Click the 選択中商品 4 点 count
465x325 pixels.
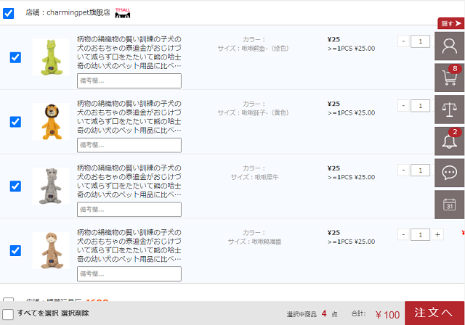point(312,314)
